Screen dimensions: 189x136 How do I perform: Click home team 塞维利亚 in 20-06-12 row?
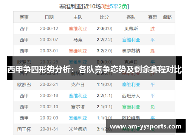tap(78, 29)
